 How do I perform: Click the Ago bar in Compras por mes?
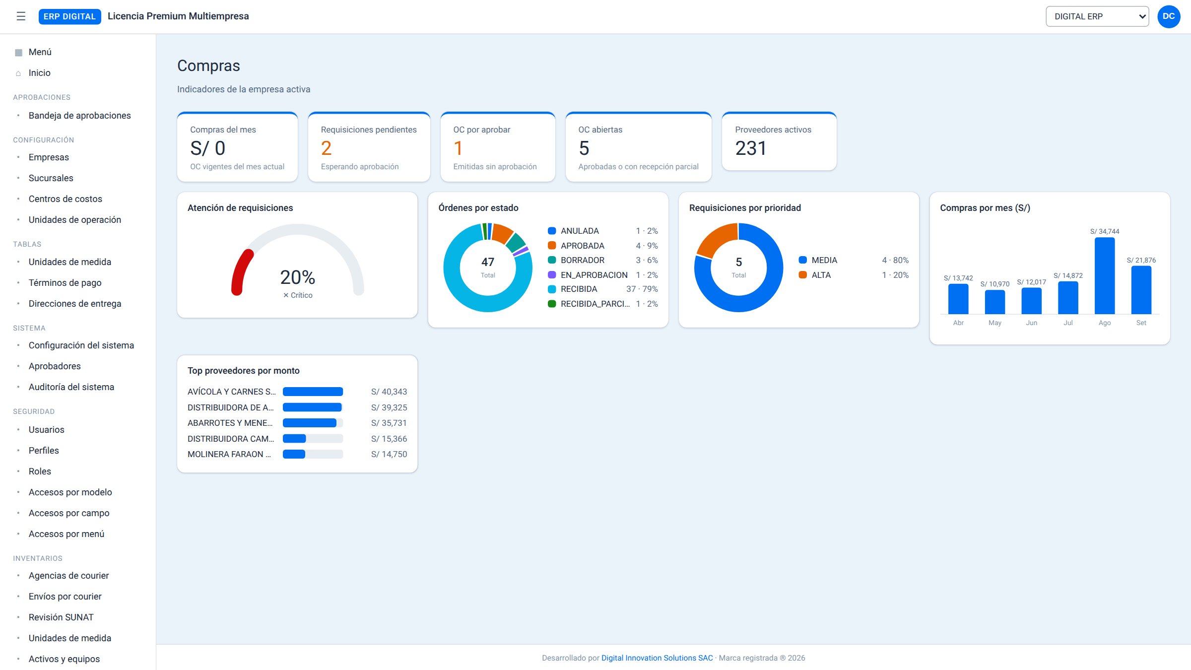(1105, 275)
